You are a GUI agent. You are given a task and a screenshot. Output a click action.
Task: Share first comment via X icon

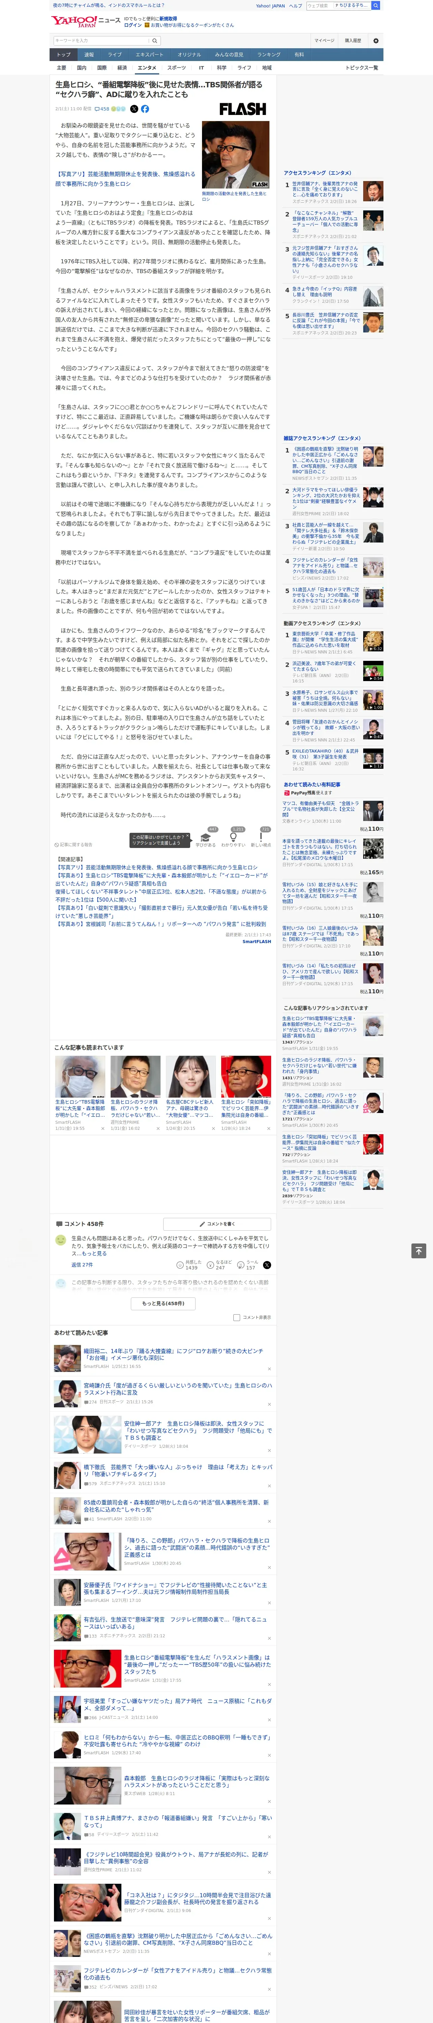click(x=267, y=1265)
